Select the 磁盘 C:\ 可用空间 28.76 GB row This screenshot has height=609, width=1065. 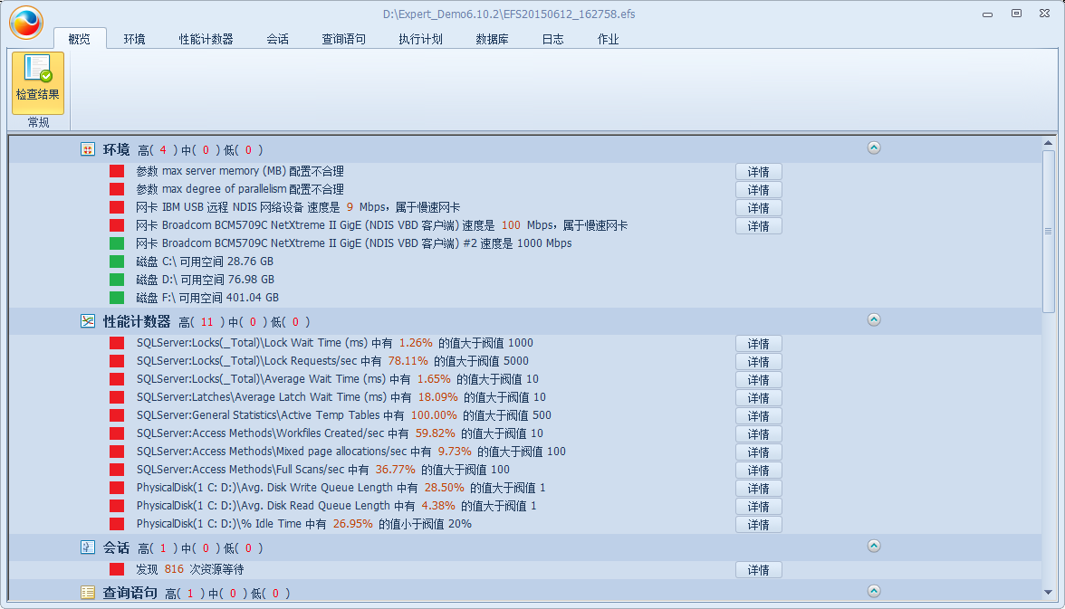(x=205, y=262)
